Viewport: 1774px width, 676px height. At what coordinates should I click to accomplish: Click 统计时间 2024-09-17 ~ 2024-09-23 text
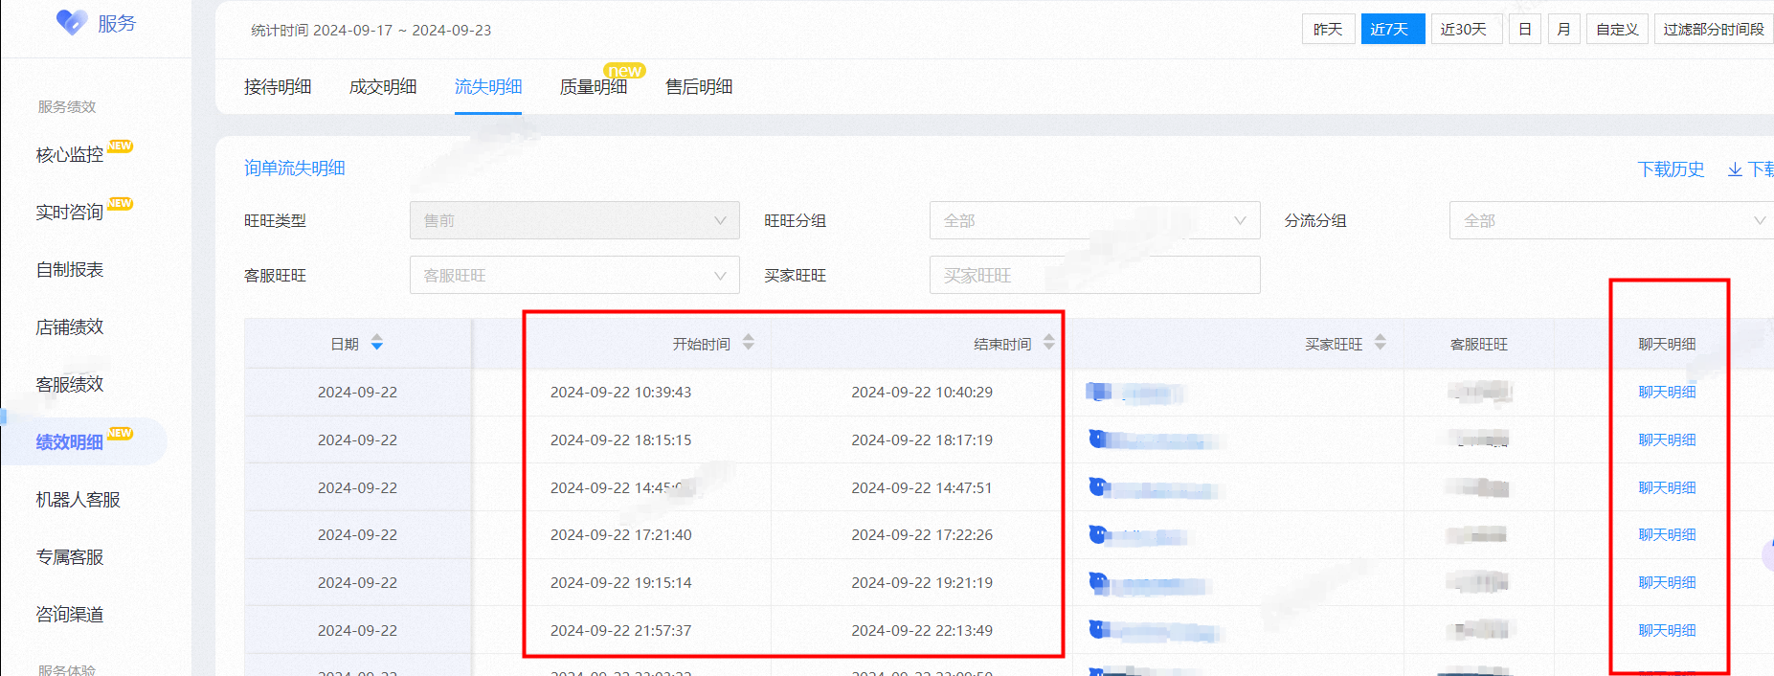371,30
